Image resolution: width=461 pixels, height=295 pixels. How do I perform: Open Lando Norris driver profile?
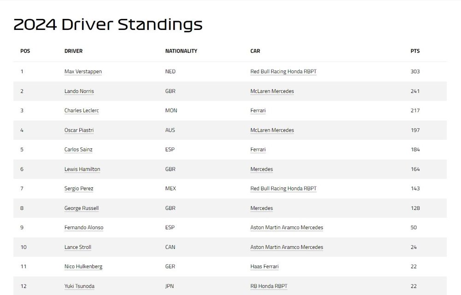[79, 91]
